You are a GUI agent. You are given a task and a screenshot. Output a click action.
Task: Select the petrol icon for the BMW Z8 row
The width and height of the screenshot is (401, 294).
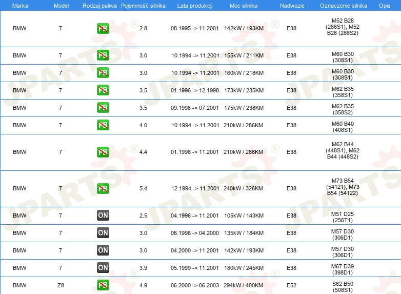103,285
